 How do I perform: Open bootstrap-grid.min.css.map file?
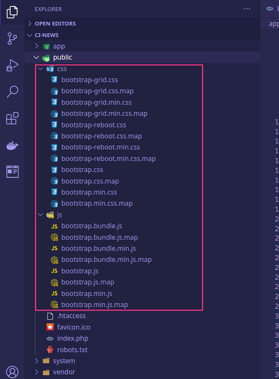(104, 113)
